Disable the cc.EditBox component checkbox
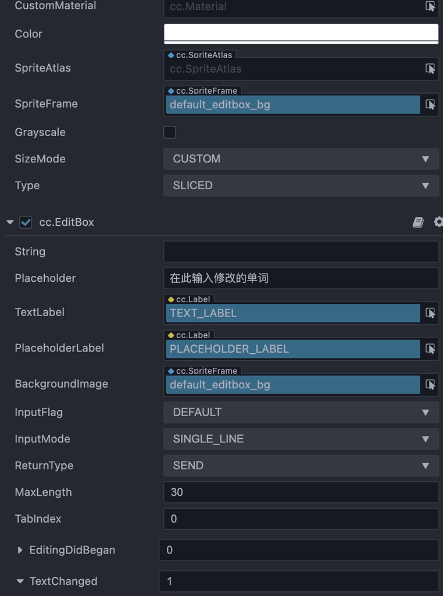This screenshot has width=443, height=596. pos(26,222)
